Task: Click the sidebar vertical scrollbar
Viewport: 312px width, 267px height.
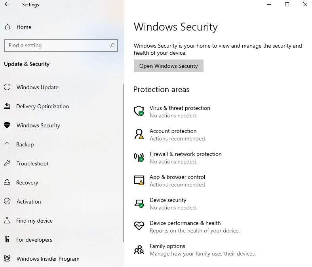Action: 123,163
